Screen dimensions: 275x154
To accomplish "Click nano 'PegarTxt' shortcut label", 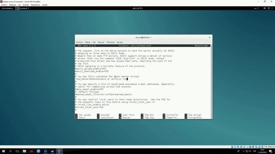I will (x=171, y=118).
